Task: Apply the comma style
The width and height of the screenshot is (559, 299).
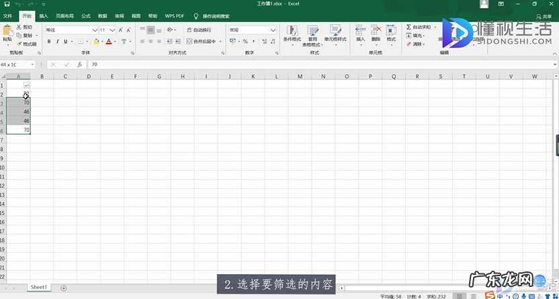Action: click(254, 42)
